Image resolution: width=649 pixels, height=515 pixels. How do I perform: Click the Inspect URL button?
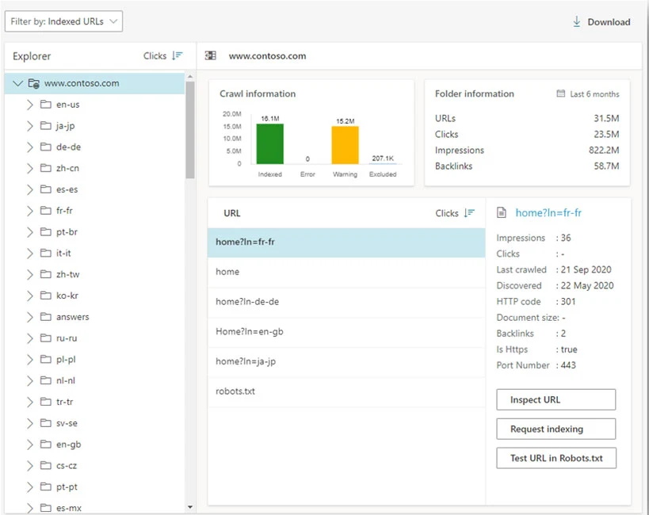tap(555, 399)
